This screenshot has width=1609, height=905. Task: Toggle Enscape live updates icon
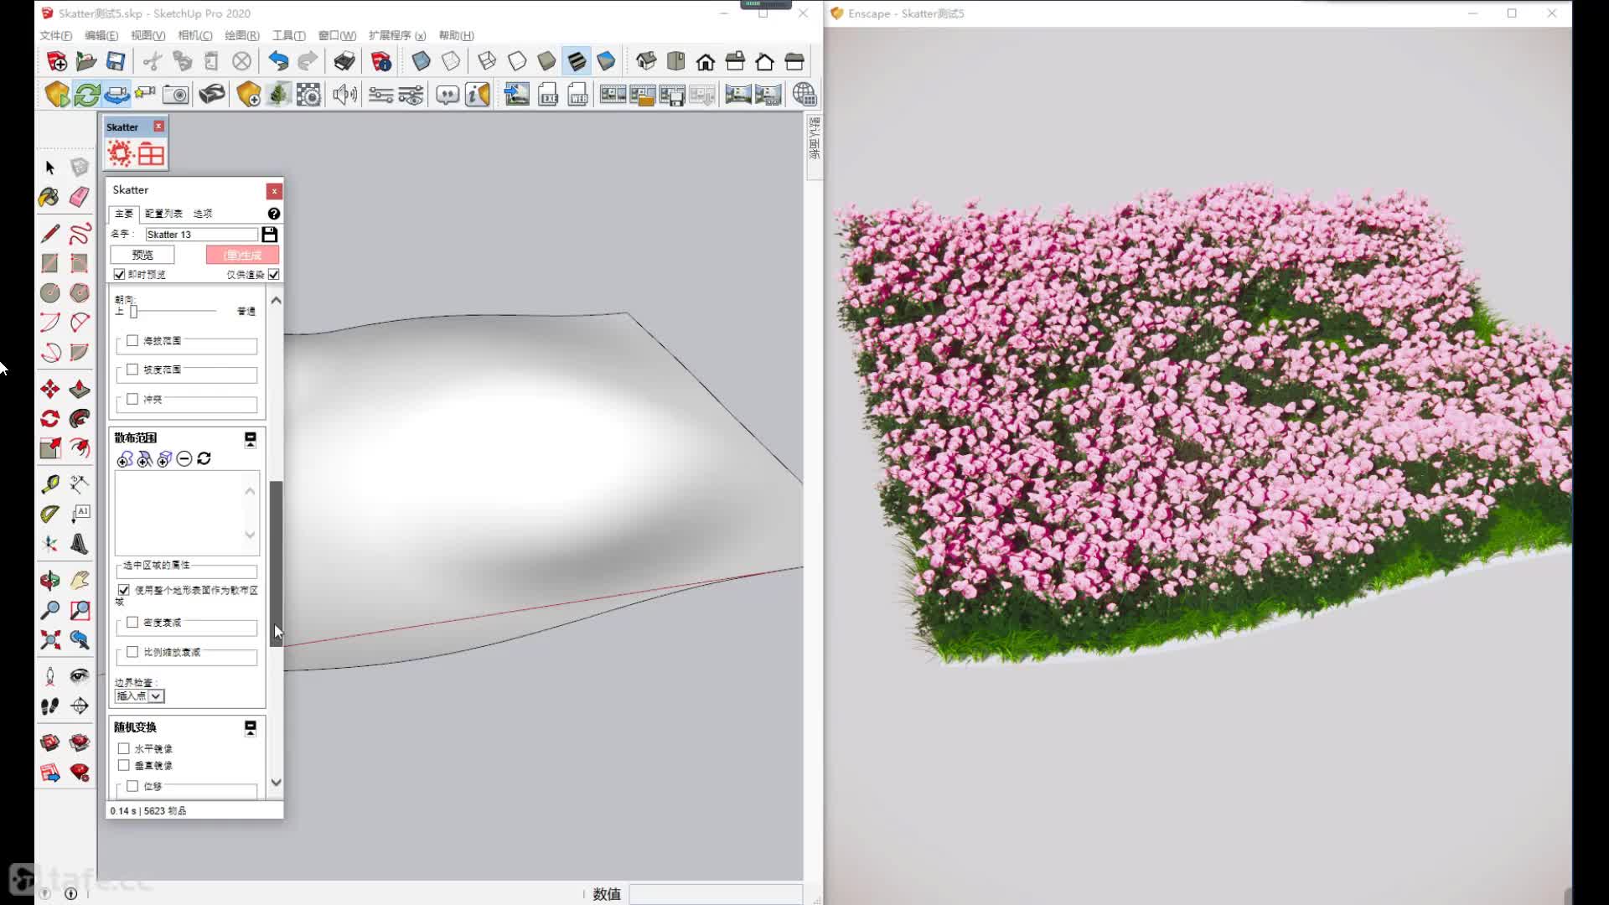(87, 95)
